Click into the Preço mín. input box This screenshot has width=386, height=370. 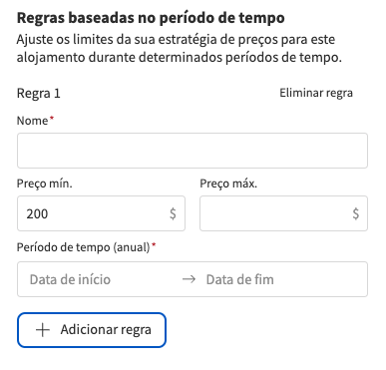click(x=101, y=213)
